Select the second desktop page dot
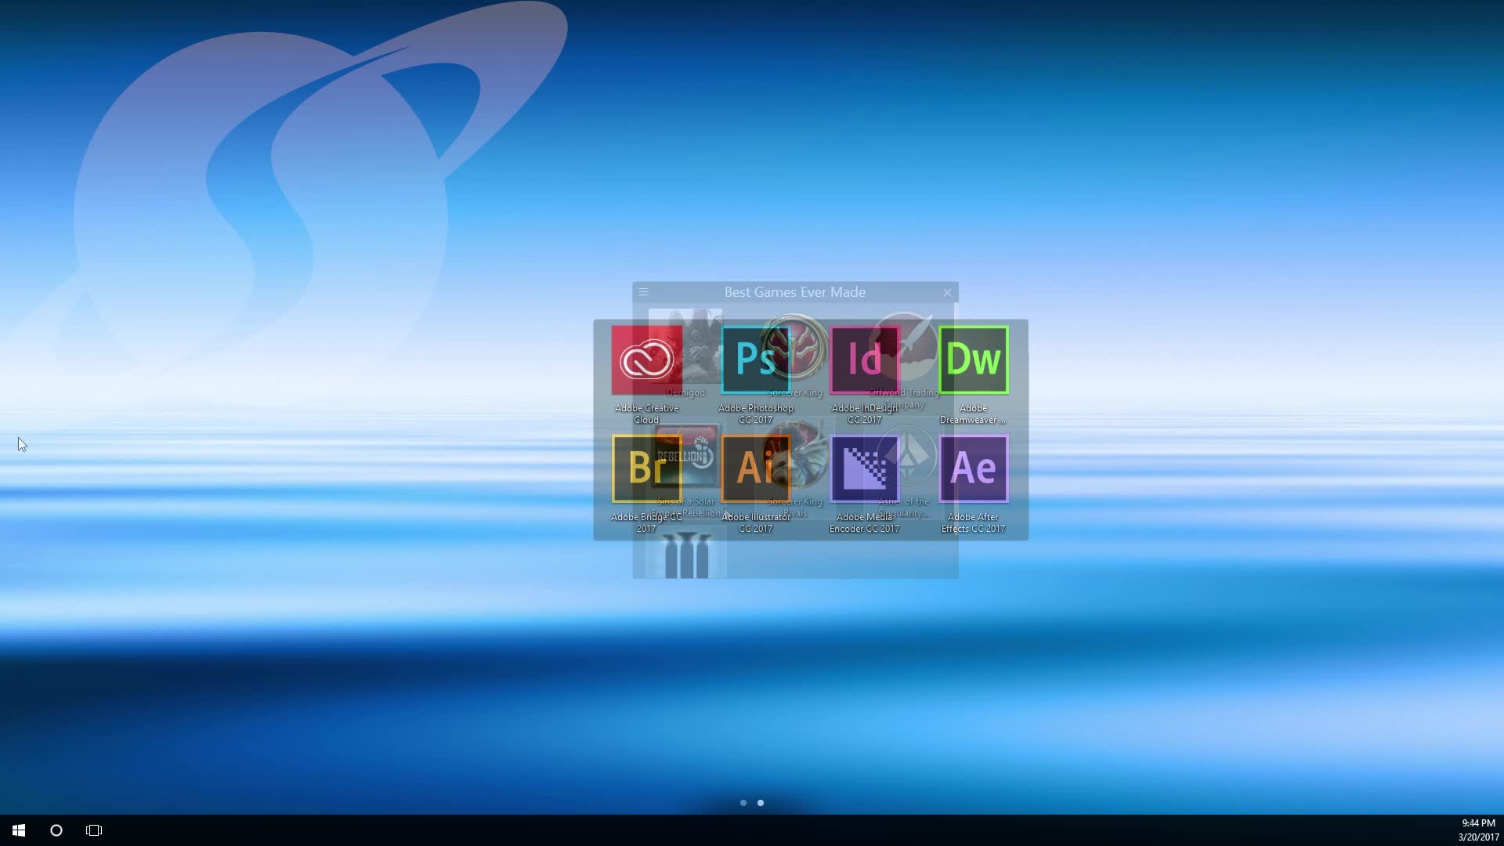1504x846 pixels. [x=761, y=803]
